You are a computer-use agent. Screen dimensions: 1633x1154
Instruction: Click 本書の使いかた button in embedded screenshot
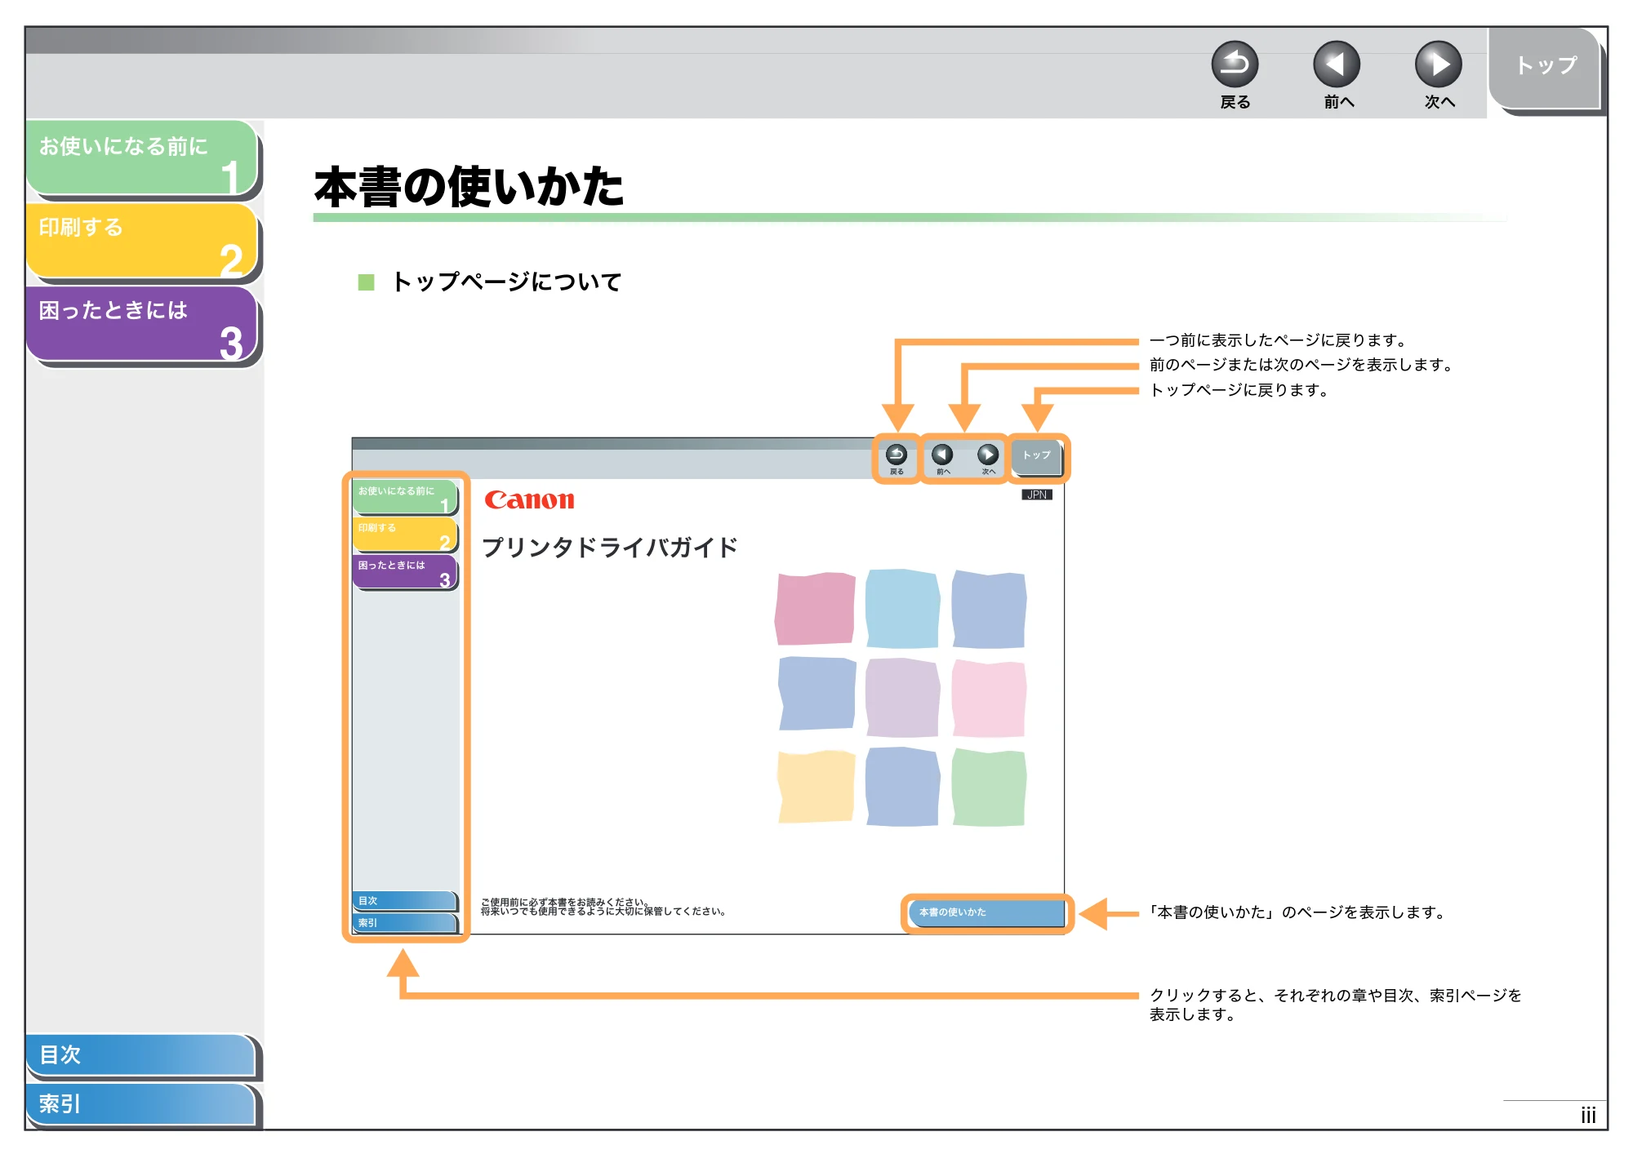click(987, 912)
